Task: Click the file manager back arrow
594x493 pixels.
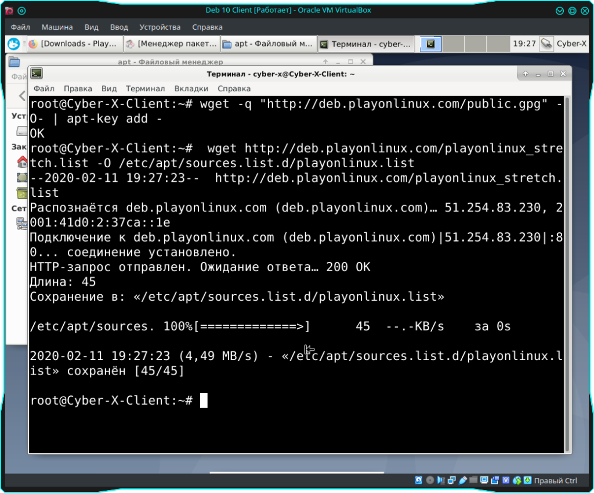Action: coord(22,96)
